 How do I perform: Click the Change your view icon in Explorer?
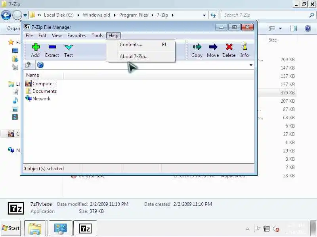pos(271,28)
